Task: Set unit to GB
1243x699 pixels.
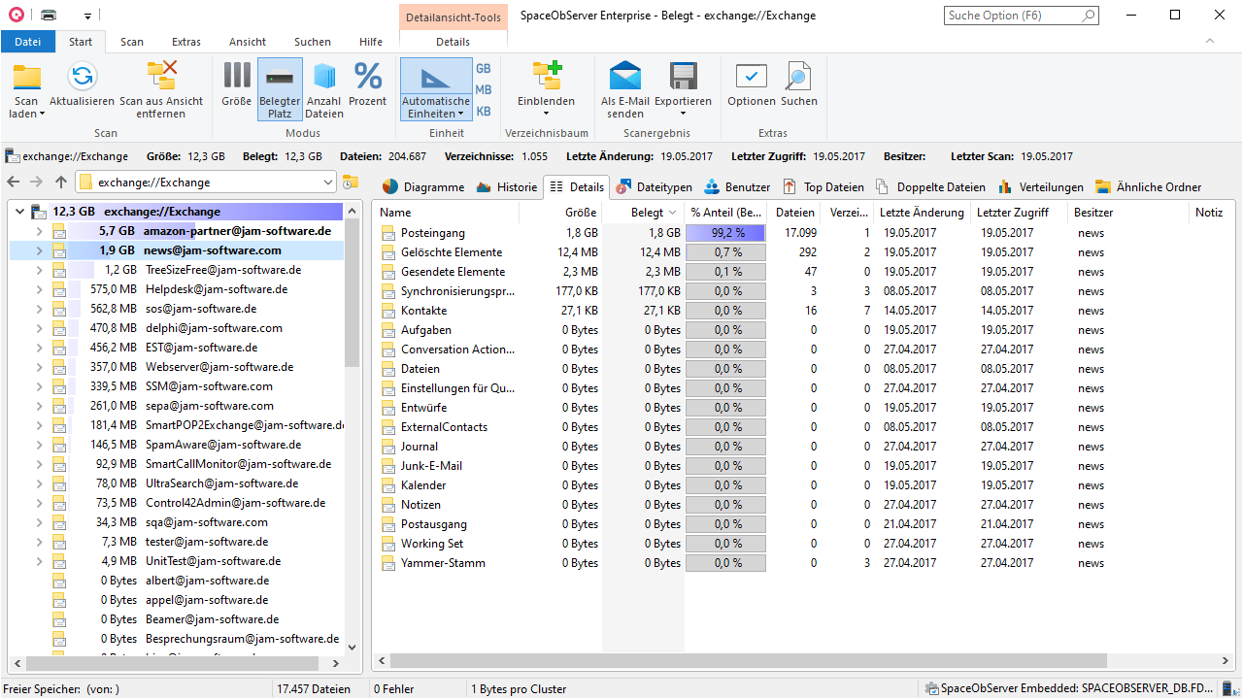Action: 484,69
